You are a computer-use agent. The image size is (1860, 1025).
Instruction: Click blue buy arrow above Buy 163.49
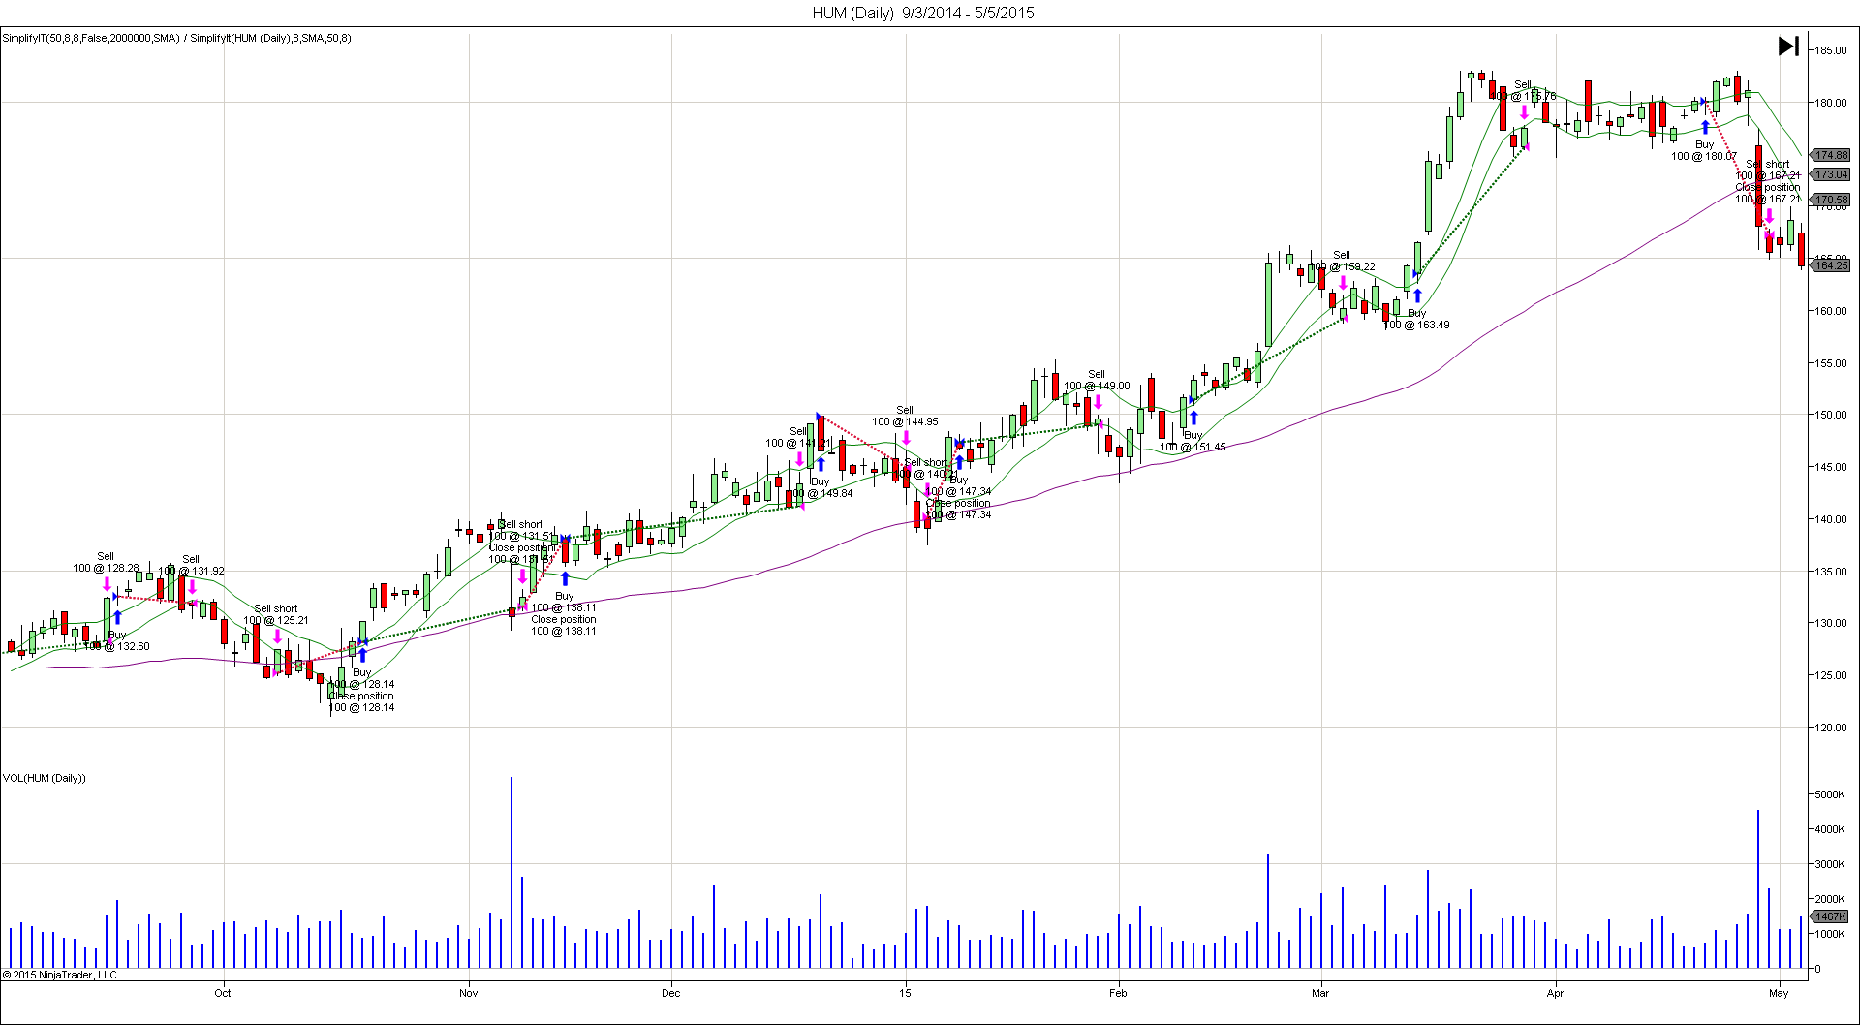coord(1417,295)
